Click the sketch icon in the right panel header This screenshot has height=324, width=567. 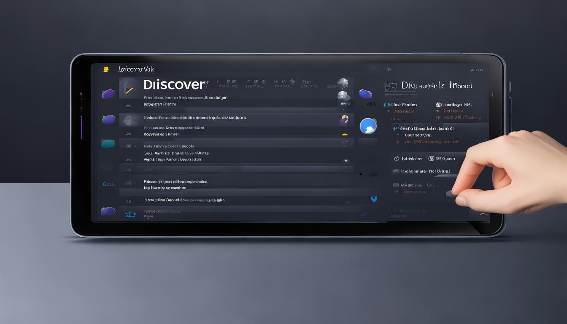click(391, 86)
